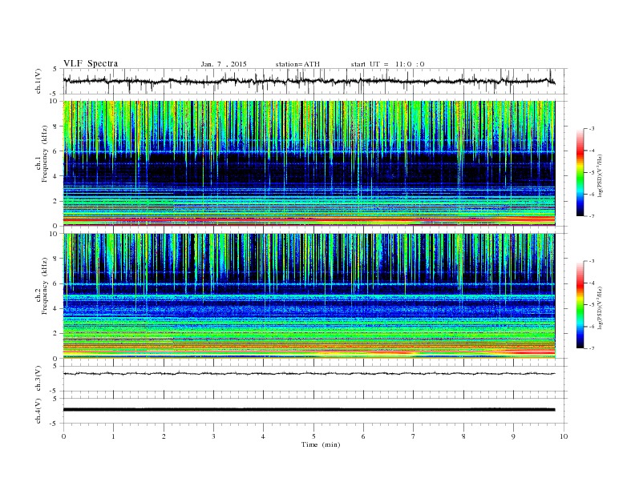Click the time axis tick label '8'
Image resolution: width=635 pixels, height=490 pixels.
tap(463, 436)
